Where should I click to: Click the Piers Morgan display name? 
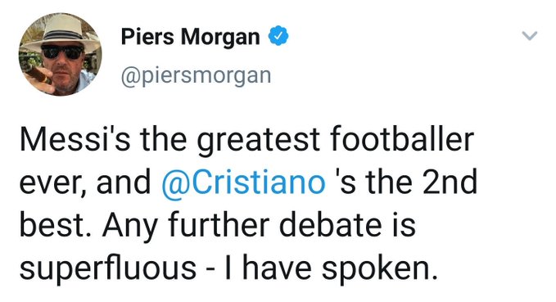point(191,36)
